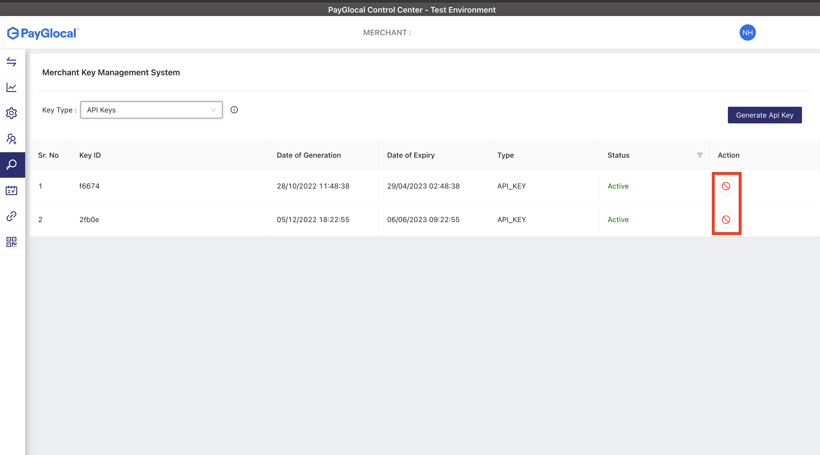Select the key management sidebar icon
This screenshot has width=820, height=455.
pos(11,165)
